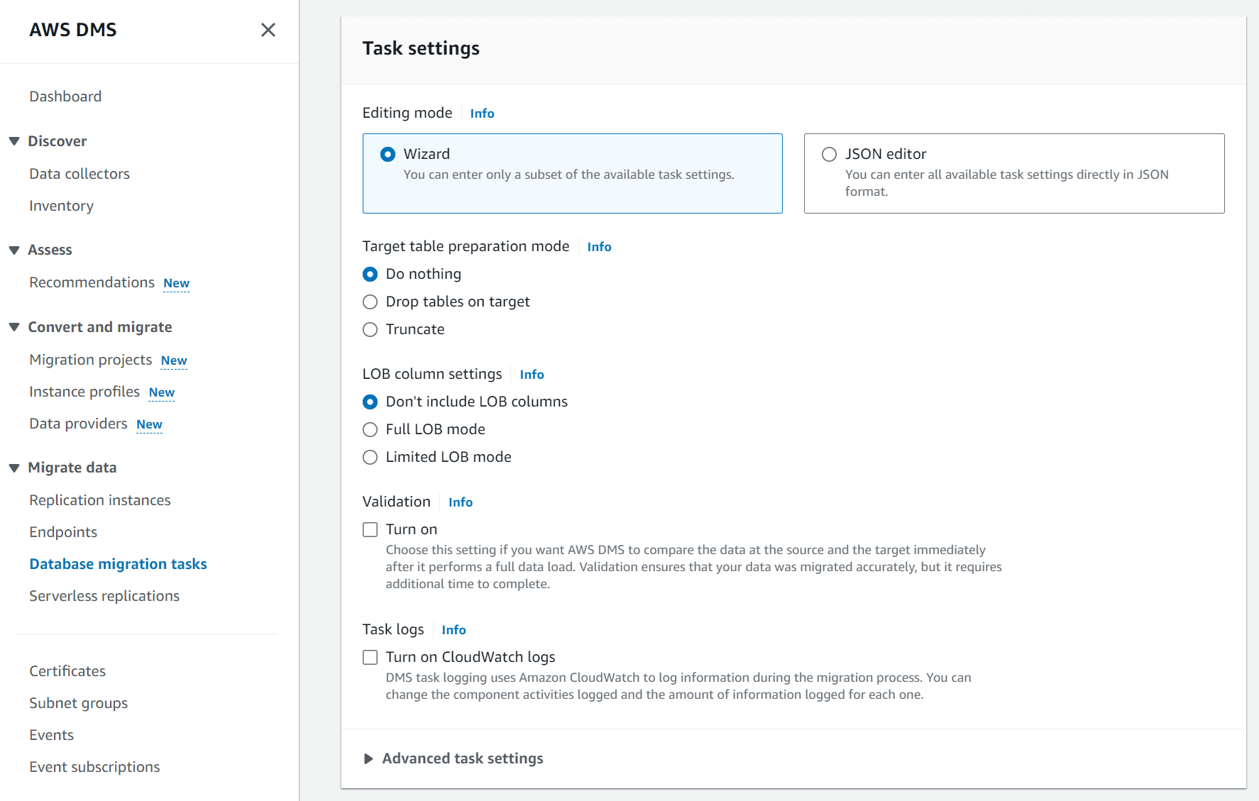Select Limited LOB mode

[x=370, y=457]
